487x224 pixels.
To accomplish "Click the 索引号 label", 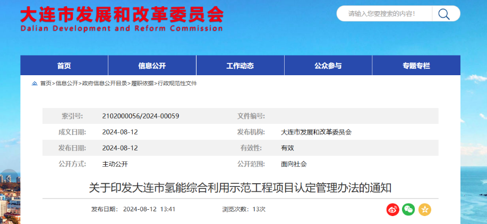I will 72,116.
